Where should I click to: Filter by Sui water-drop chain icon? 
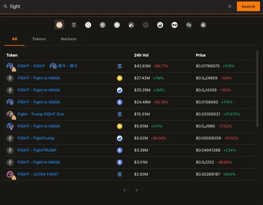(88, 25)
